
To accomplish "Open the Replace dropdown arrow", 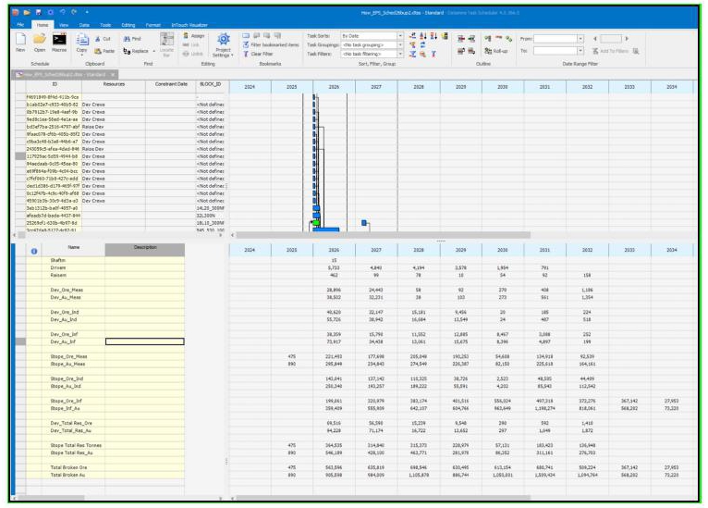I will click(154, 51).
